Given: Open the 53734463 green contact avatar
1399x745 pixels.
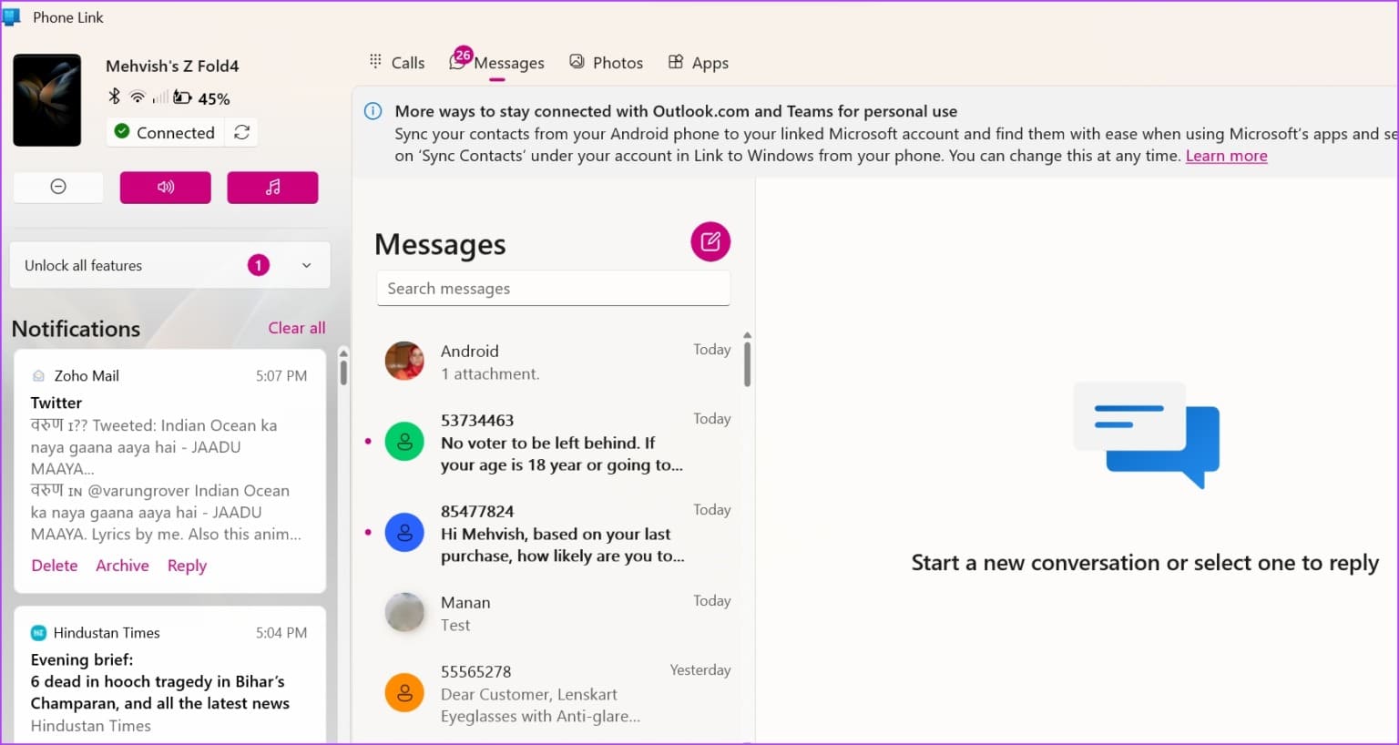Looking at the screenshot, I should pos(404,442).
